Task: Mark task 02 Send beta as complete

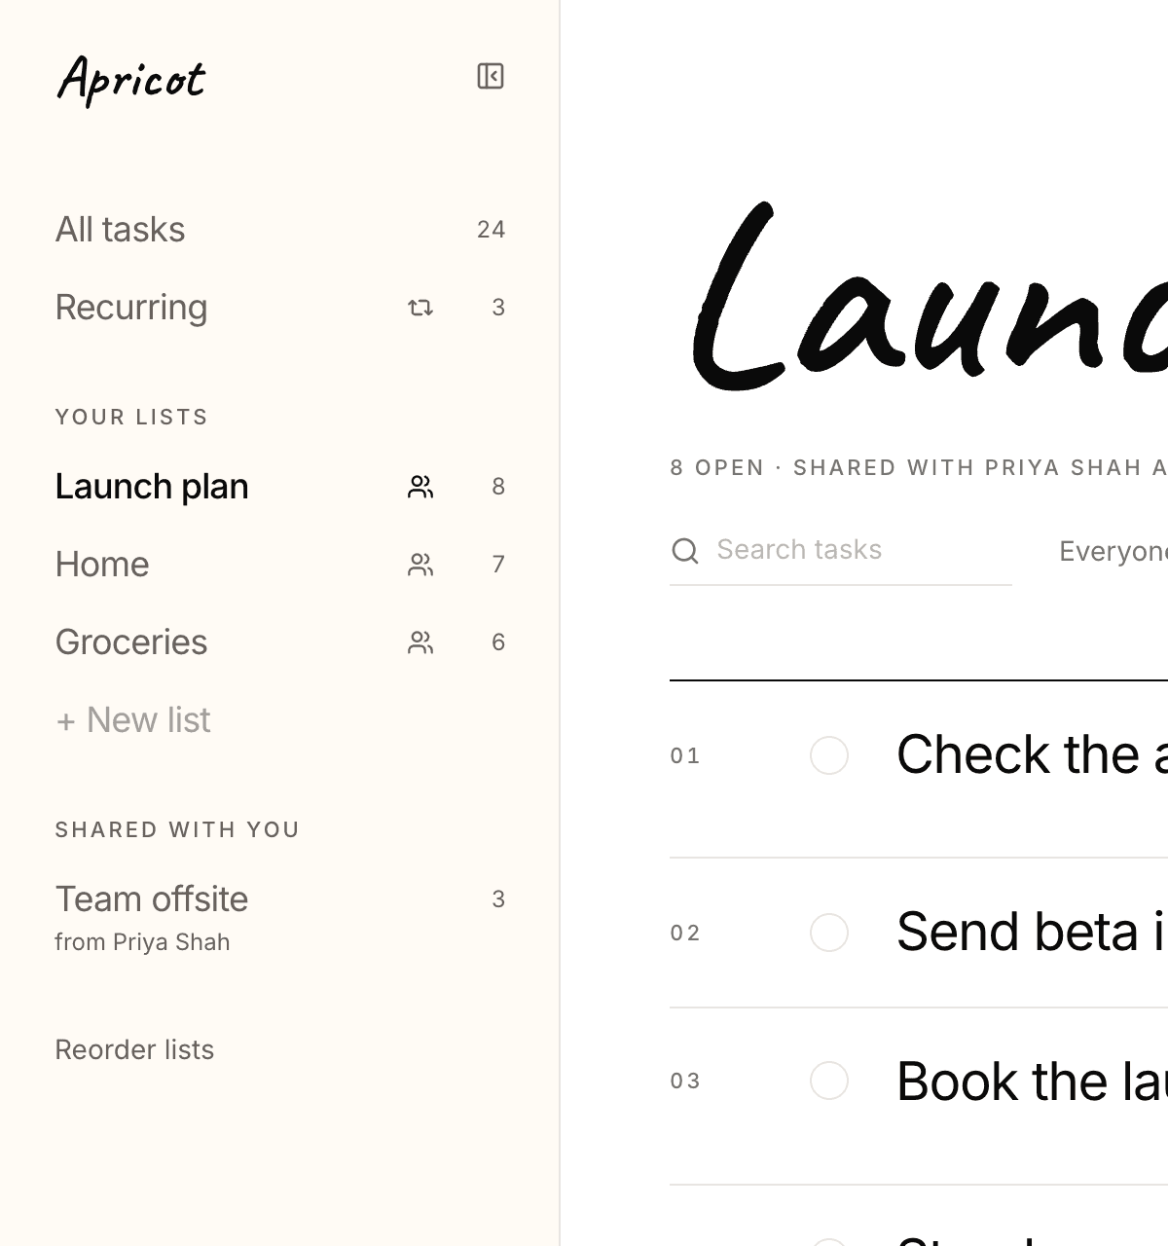Action: 829,933
